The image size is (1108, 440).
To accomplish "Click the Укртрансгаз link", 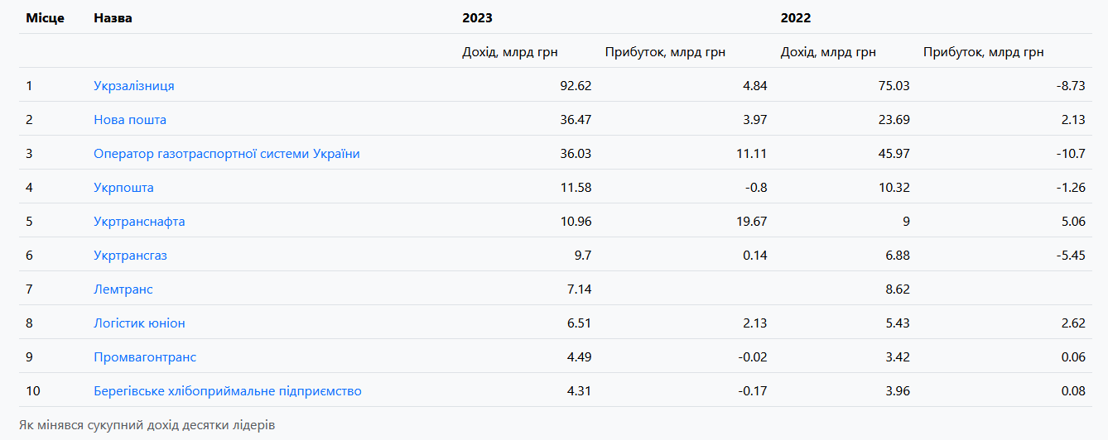I will point(130,256).
